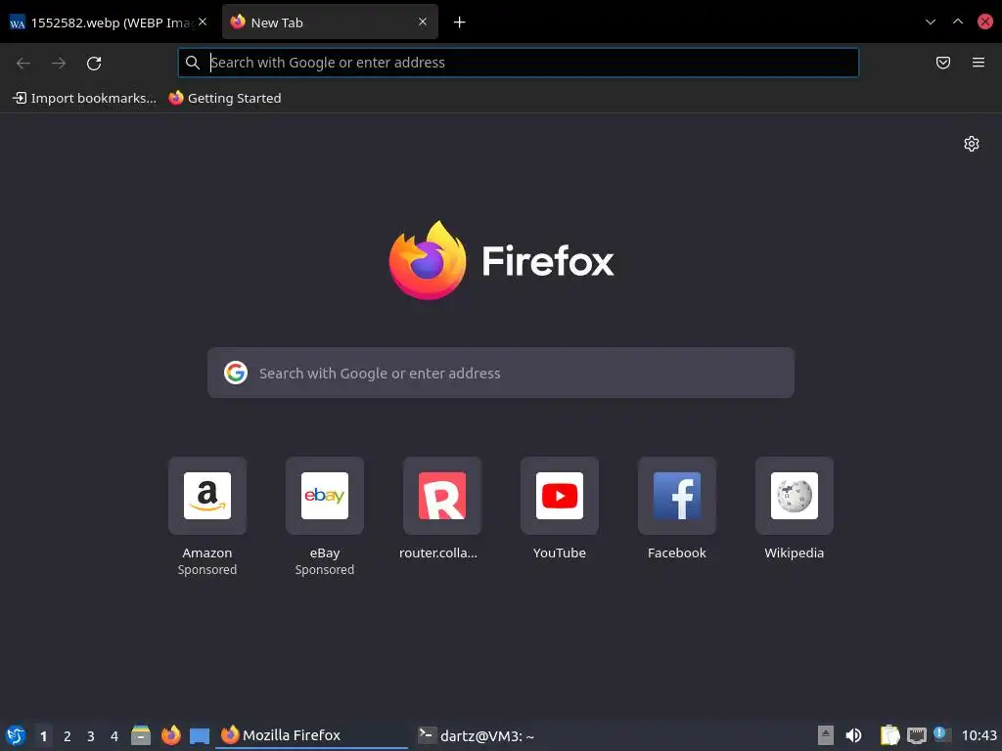Select Mozilla Firefox taskbar window button
The width and height of the screenshot is (1002, 751).
tap(313, 735)
